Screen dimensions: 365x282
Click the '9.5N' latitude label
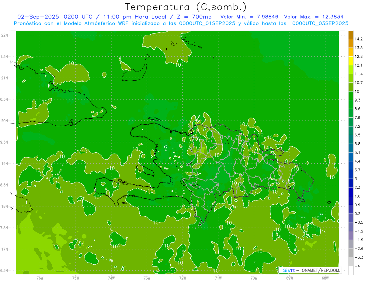tap(5, 142)
